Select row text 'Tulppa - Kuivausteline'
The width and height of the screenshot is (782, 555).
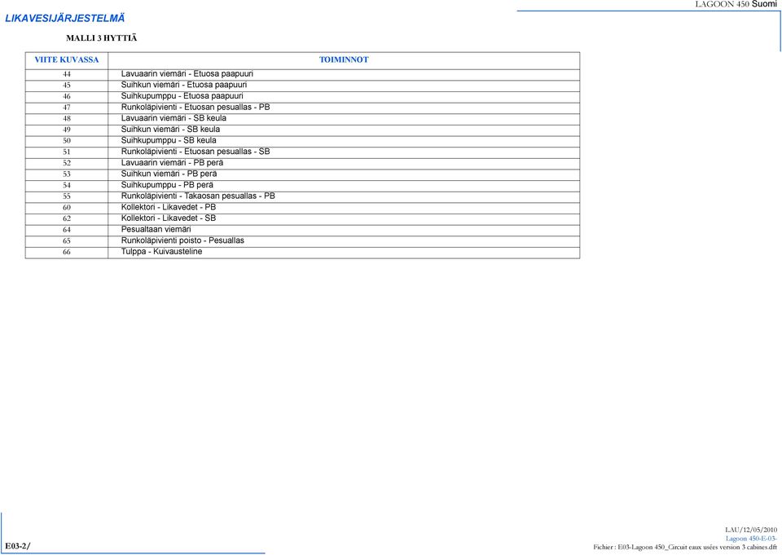[x=161, y=252]
